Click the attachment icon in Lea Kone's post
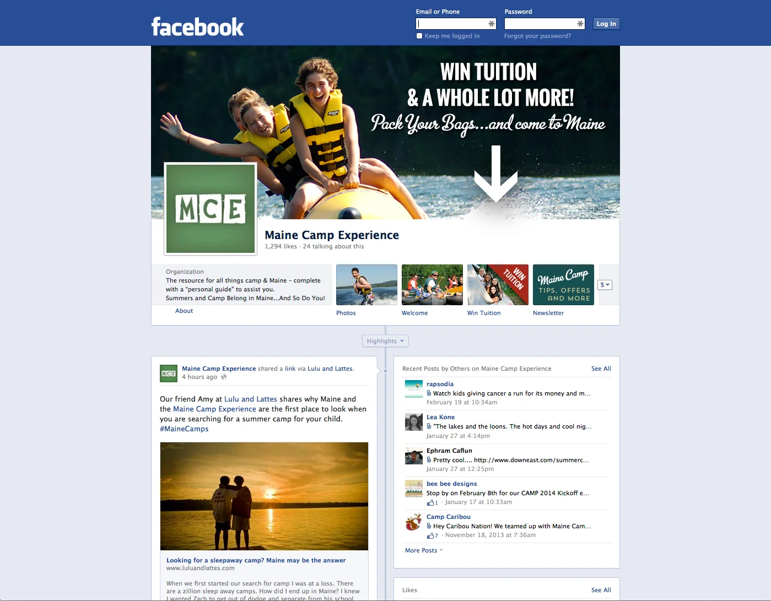The width and height of the screenshot is (771, 601). [x=429, y=426]
